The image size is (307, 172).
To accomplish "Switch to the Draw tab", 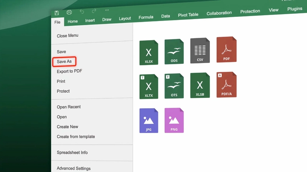I will point(107,19).
